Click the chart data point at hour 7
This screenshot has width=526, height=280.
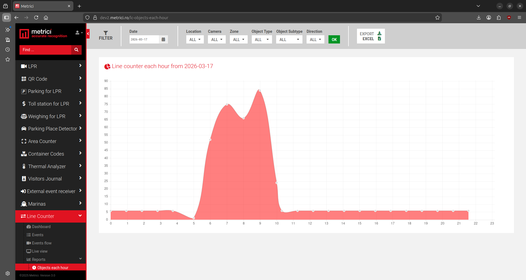227,104
